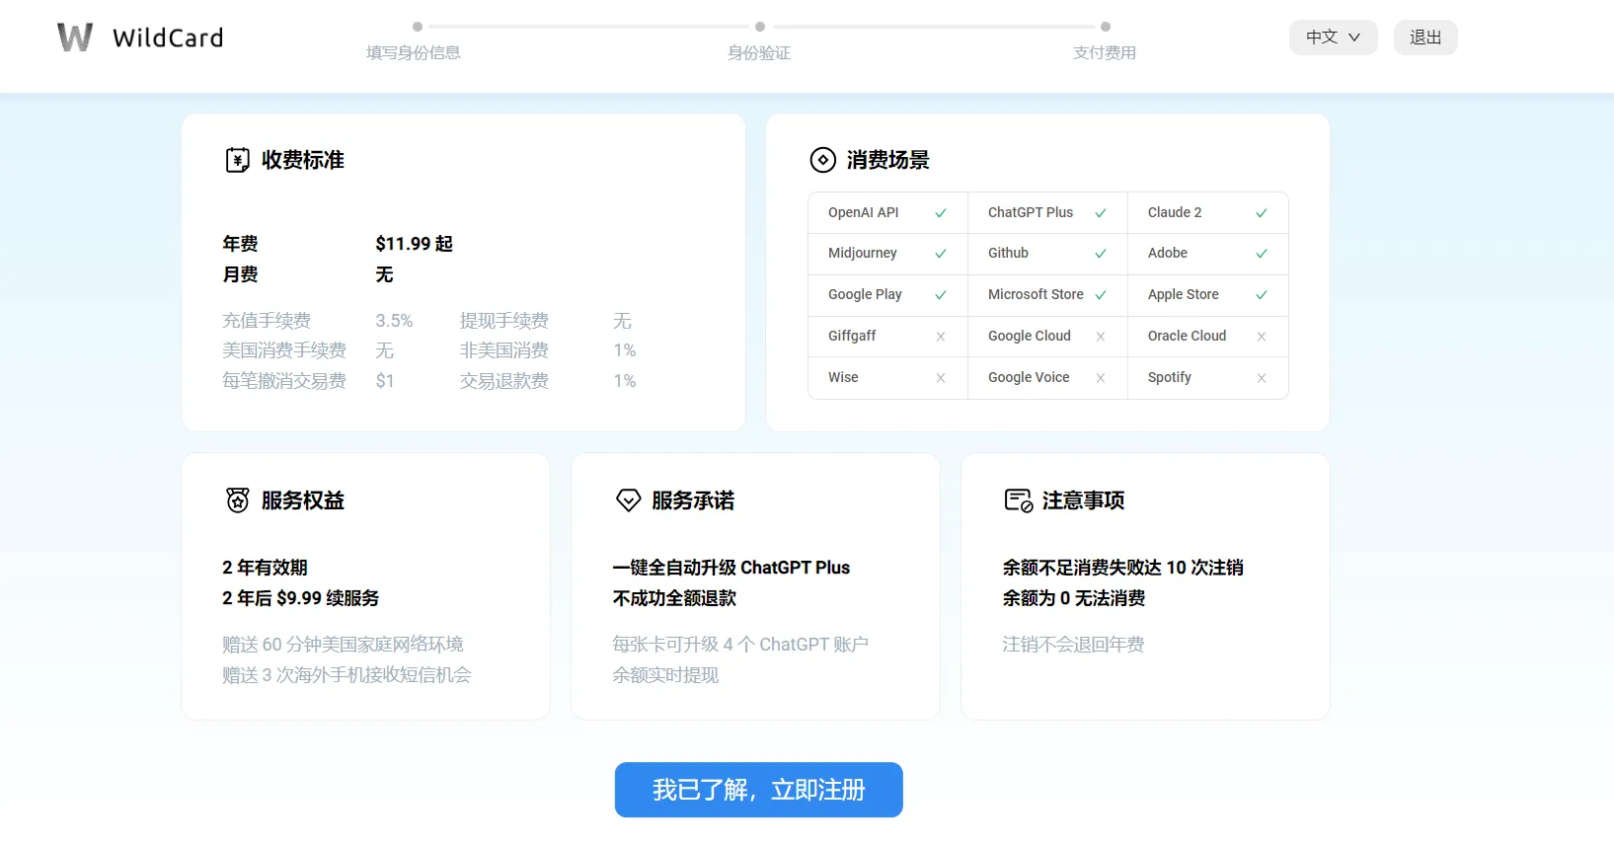Click the 每笔撤消交易费 label
The width and height of the screenshot is (1614, 845).
[284, 381]
